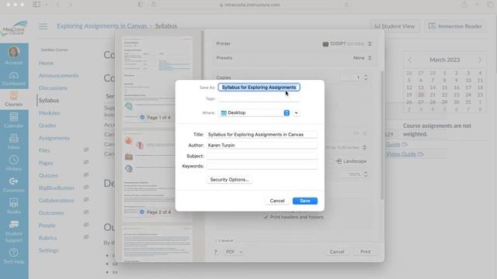Click Exploring Assignments in Canvas breadcrumb
The width and height of the screenshot is (497, 279).
coord(102,26)
